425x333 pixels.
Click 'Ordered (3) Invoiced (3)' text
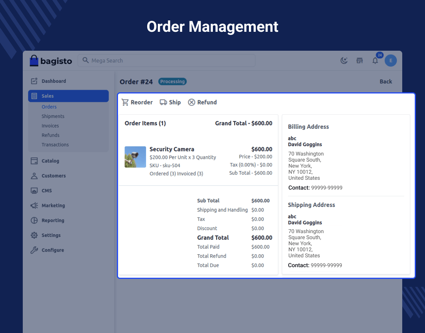[x=176, y=174]
